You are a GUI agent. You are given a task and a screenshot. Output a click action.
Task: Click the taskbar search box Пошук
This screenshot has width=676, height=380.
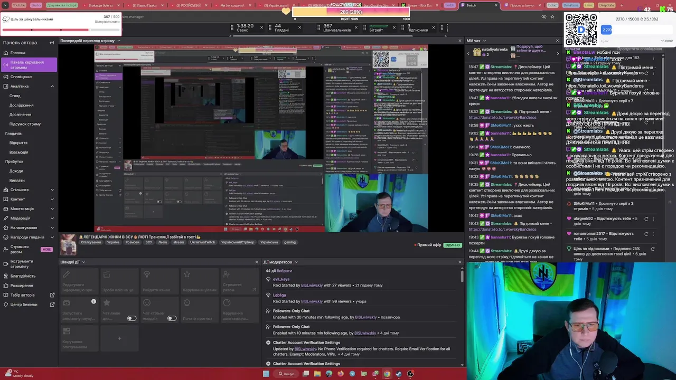(x=286, y=374)
